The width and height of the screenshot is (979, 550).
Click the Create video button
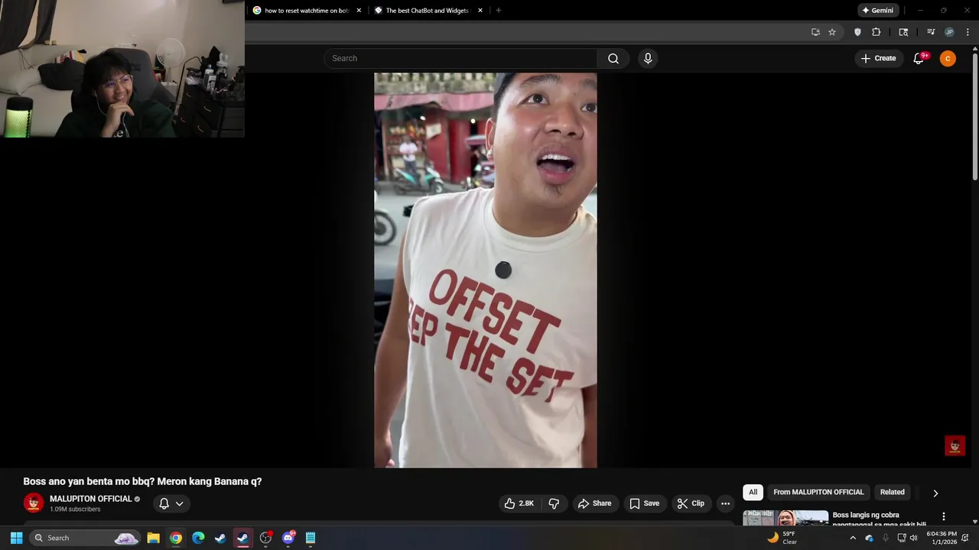coord(878,59)
